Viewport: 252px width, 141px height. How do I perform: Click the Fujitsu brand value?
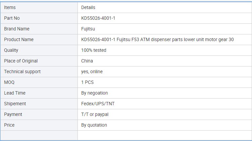[88, 29]
